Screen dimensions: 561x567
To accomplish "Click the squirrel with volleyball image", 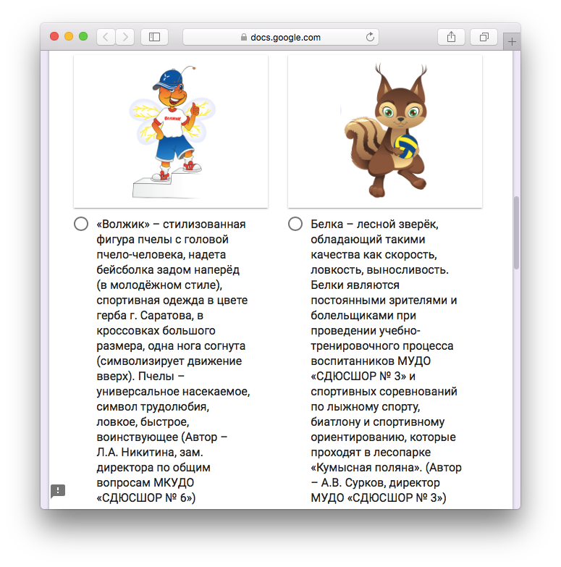I will (384, 131).
